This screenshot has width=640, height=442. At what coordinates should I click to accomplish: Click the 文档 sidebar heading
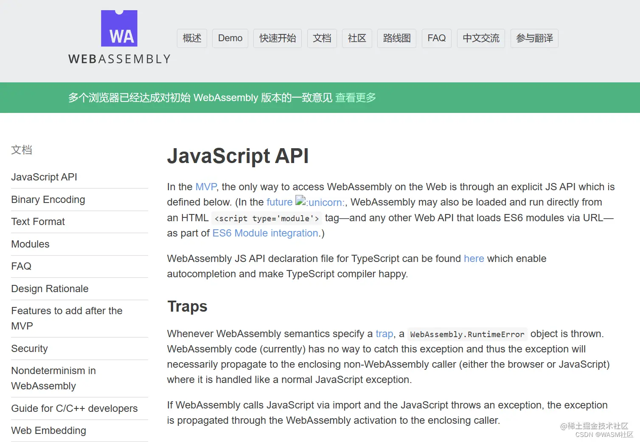click(x=22, y=150)
